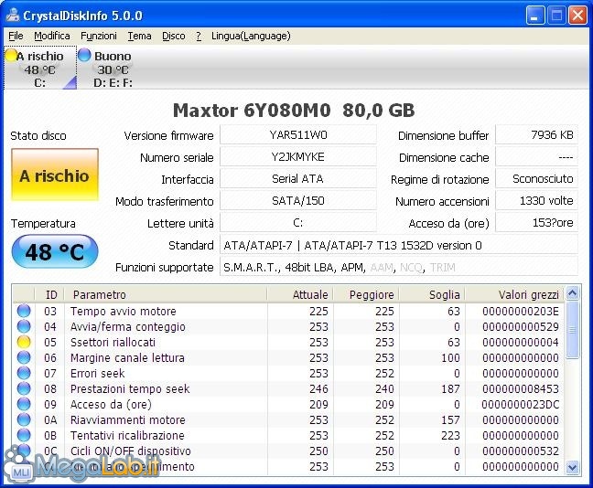
Task: Select the Tempo avvio motore row
Action: 288,312
